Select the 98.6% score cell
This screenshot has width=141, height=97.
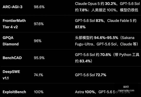[x=39, y=7]
